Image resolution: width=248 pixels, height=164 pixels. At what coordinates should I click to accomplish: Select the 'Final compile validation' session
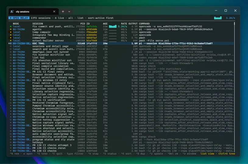click(121, 66)
